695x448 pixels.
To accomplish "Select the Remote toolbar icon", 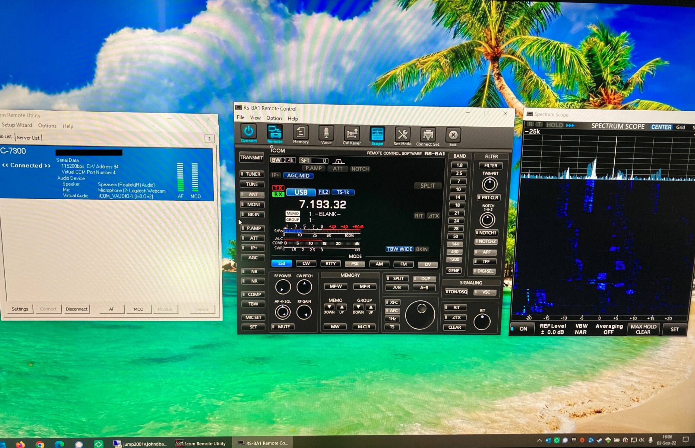I will [274, 133].
